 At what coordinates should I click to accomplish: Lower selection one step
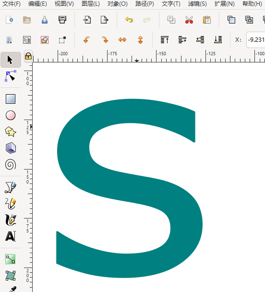coord(200,40)
